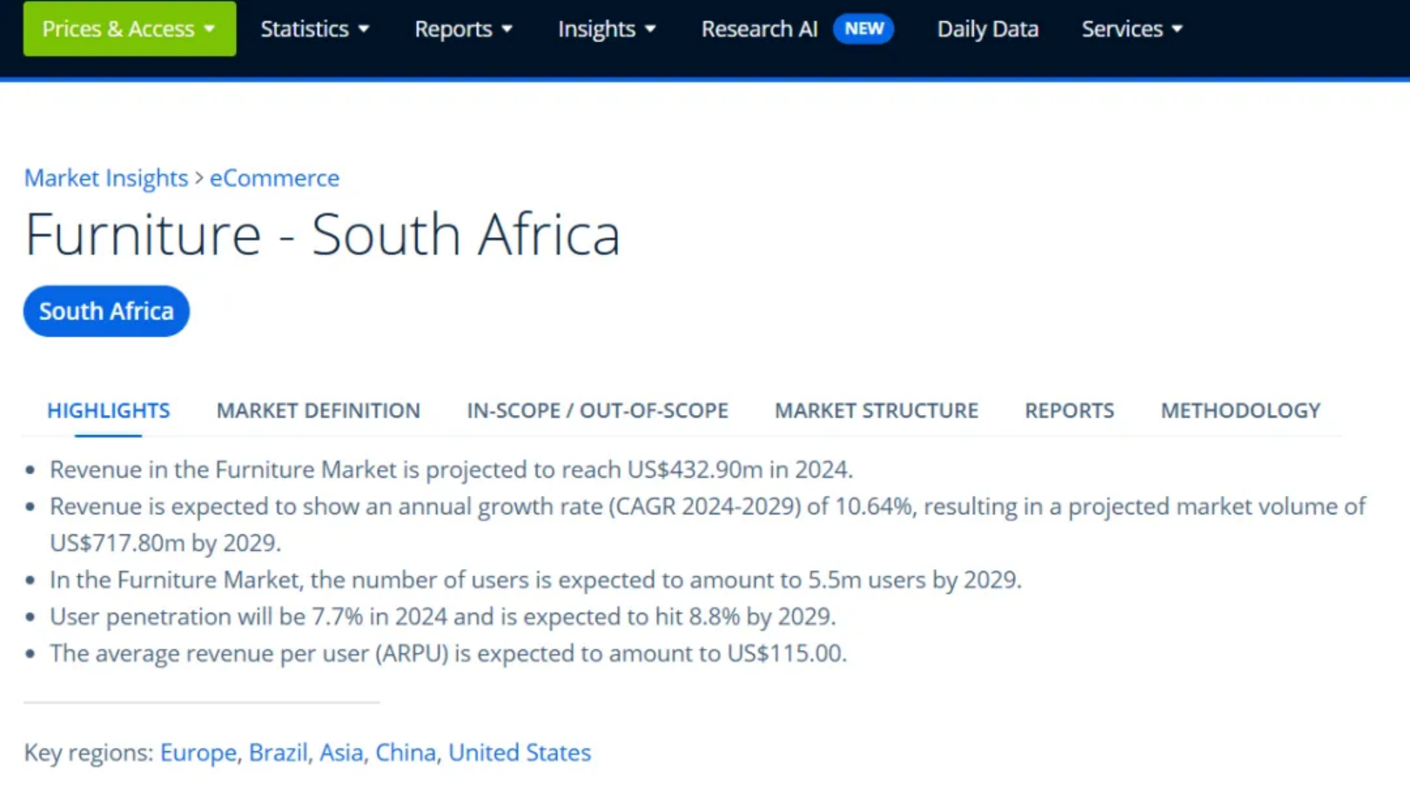
Task: Open the Brazil key region link
Action: tap(278, 752)
